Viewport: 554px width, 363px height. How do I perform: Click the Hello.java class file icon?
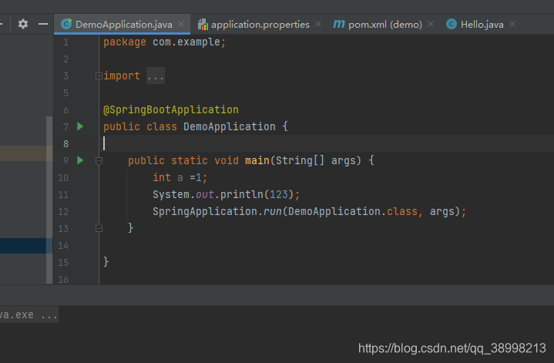tap(452, 24)
